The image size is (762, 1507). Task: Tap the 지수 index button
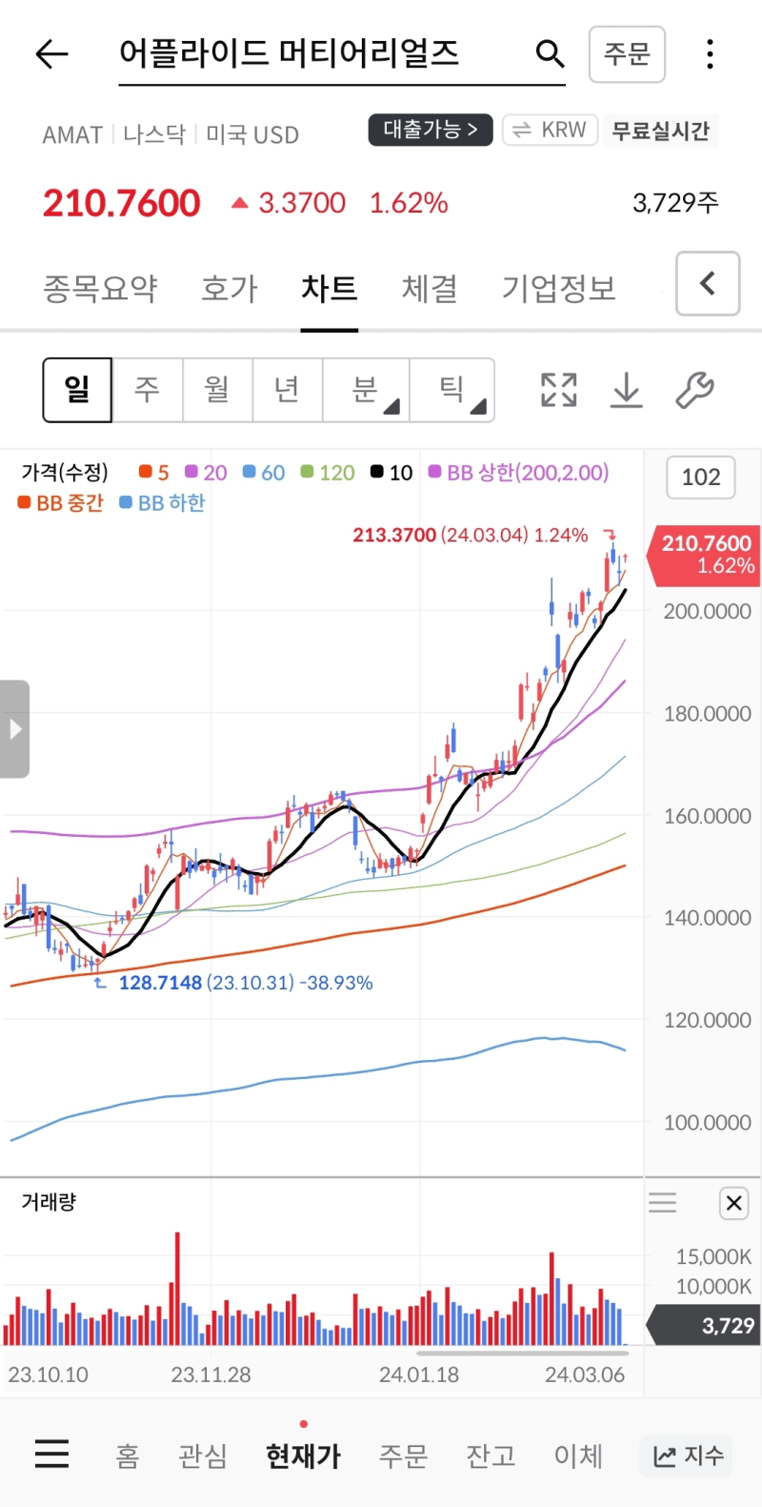click(x=688, y=1456)
